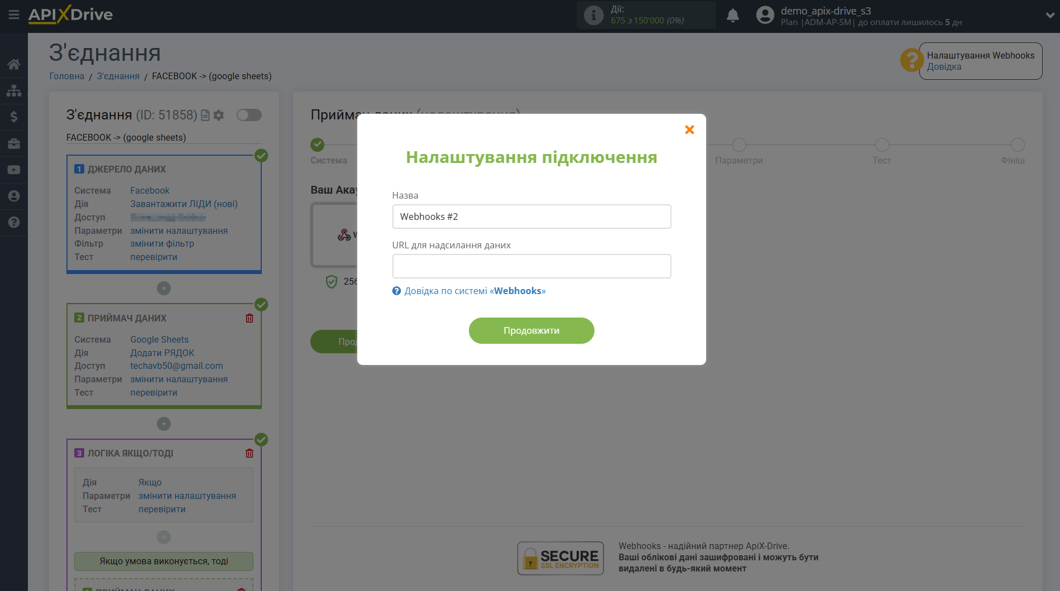1060x591 pixels.
Task: Click the user avatar icon
Action: pyautogui.click(x=765, y=15)
